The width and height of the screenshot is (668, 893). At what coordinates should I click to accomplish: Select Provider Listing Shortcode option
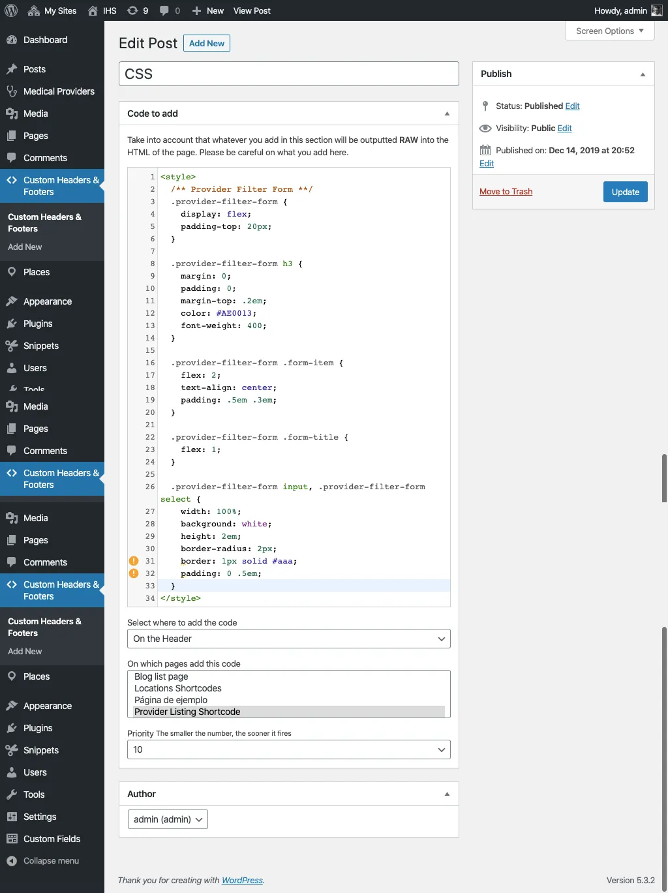pyautogui.click(x=289, y=712)
